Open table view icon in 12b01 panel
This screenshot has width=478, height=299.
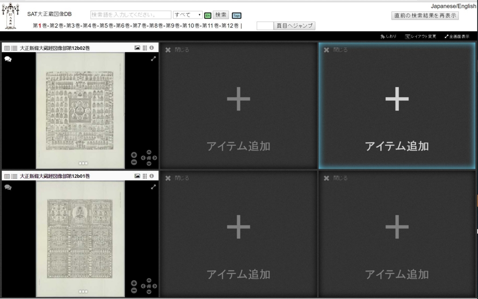click(7, 176)
